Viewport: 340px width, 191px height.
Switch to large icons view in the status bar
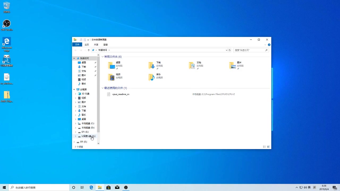(x=268, y=147)
